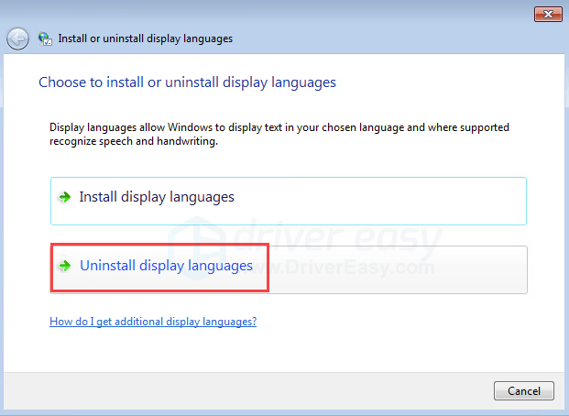Open How do I get additional display languages link
This screenshot has width=569, height=416.
point(153,322)
